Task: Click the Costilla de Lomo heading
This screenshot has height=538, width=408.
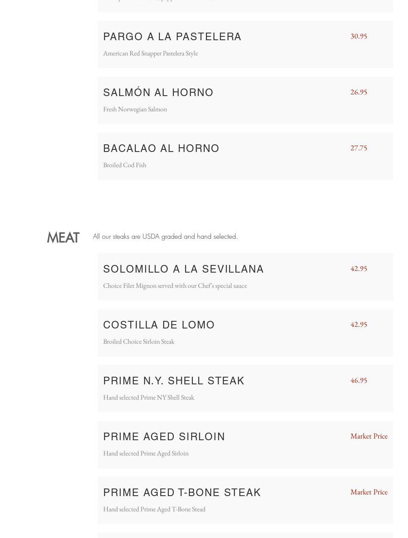Action: (159, 325)
